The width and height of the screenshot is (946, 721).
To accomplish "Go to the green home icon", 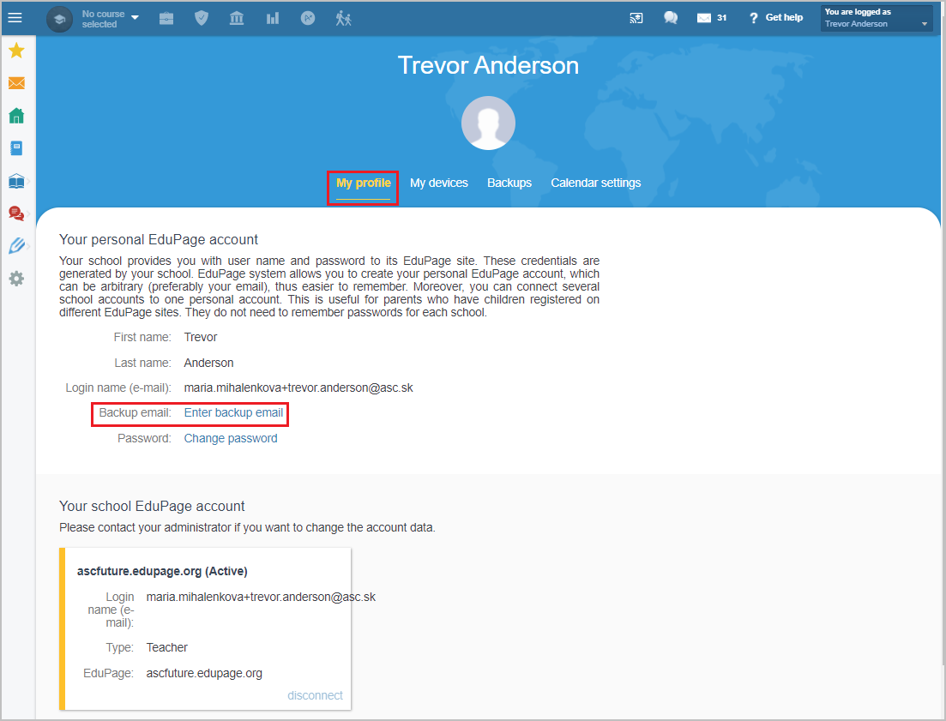I will 16,116.
